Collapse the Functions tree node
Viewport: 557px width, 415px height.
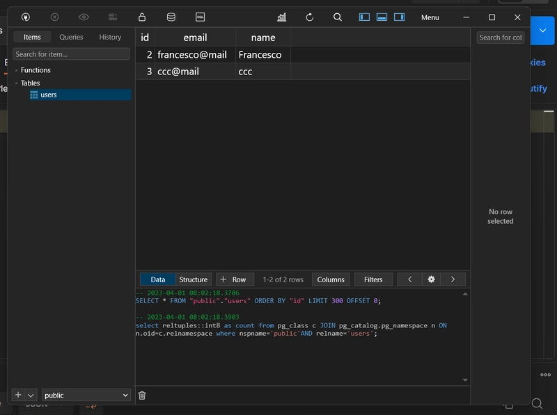[x=16, y=70]
